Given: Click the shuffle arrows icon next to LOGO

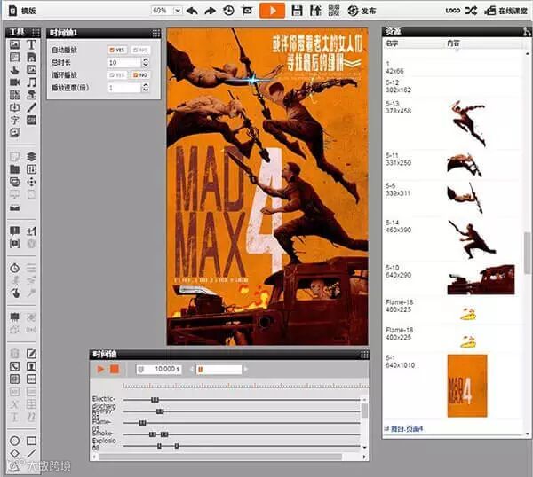Looking at the screenshot, I should (x=471, y=11).
